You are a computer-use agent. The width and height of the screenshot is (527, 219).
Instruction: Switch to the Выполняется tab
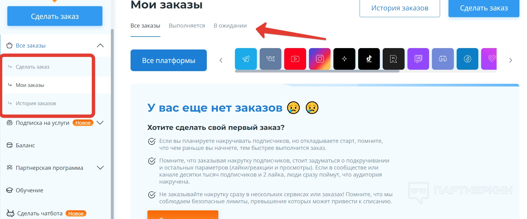[187, 26]
